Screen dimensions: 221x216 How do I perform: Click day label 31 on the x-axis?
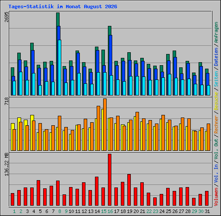[x=207, y=211]
